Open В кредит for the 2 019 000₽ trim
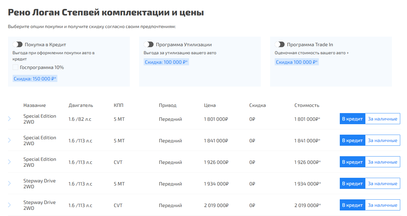The width and height of the screenshot is (407, 216). [352, 205]
